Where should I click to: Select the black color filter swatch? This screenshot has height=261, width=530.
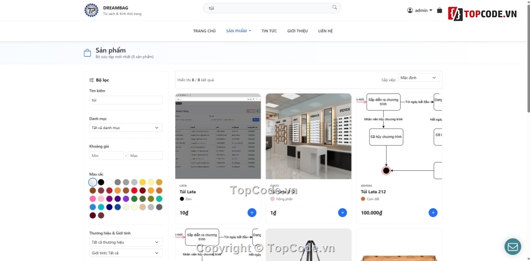[101, 182]
